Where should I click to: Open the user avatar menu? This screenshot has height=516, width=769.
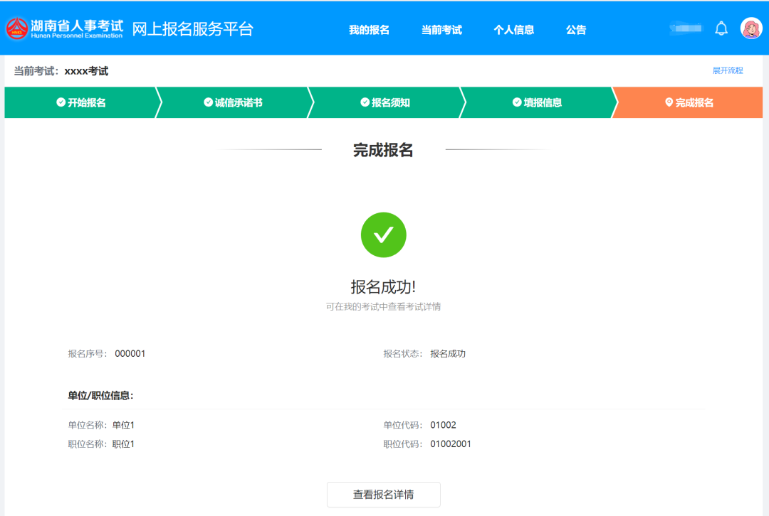[751, 28]
